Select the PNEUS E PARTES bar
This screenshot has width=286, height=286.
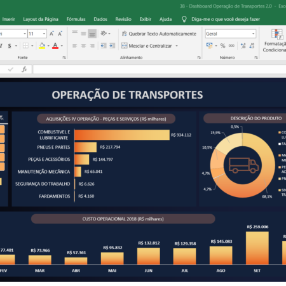coord(86,147)
